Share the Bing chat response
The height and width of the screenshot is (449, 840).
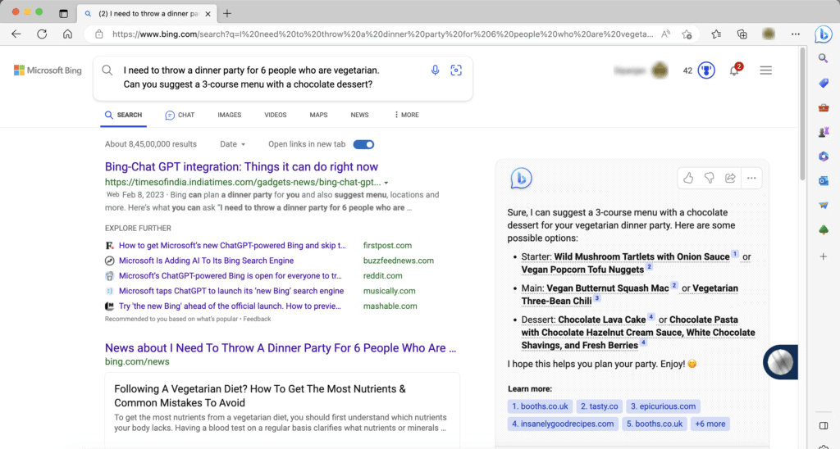click(729, 178)
